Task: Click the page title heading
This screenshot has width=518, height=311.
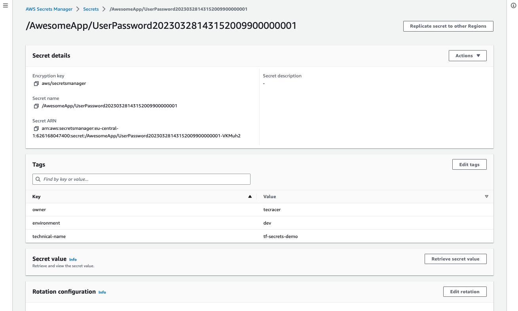Action: click(161, 26)
